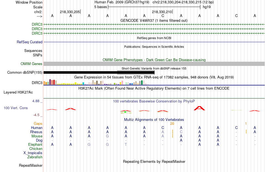The width and height of the screenshot is (265, 172).
Task: Click the 4.88 PhyloP upper range value
Action: (36, 101)
